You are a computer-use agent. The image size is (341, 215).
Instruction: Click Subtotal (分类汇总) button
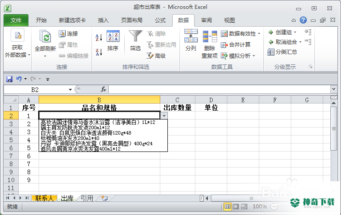(282, 52)
